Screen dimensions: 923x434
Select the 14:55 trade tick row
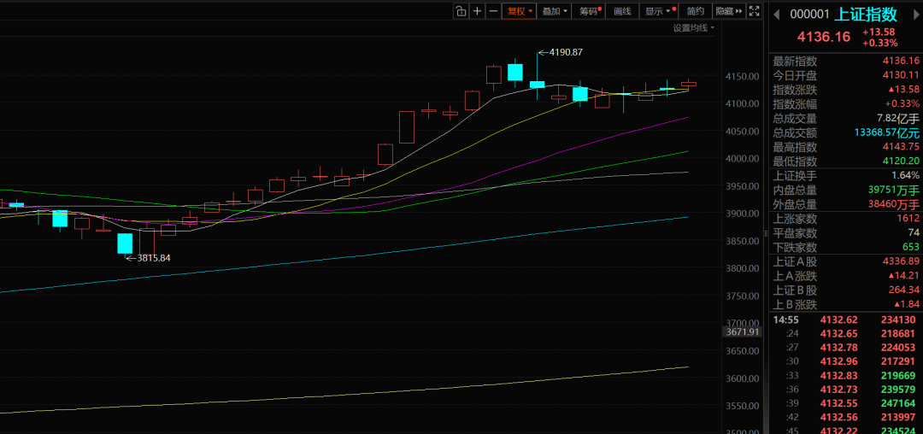click(846, 320)
